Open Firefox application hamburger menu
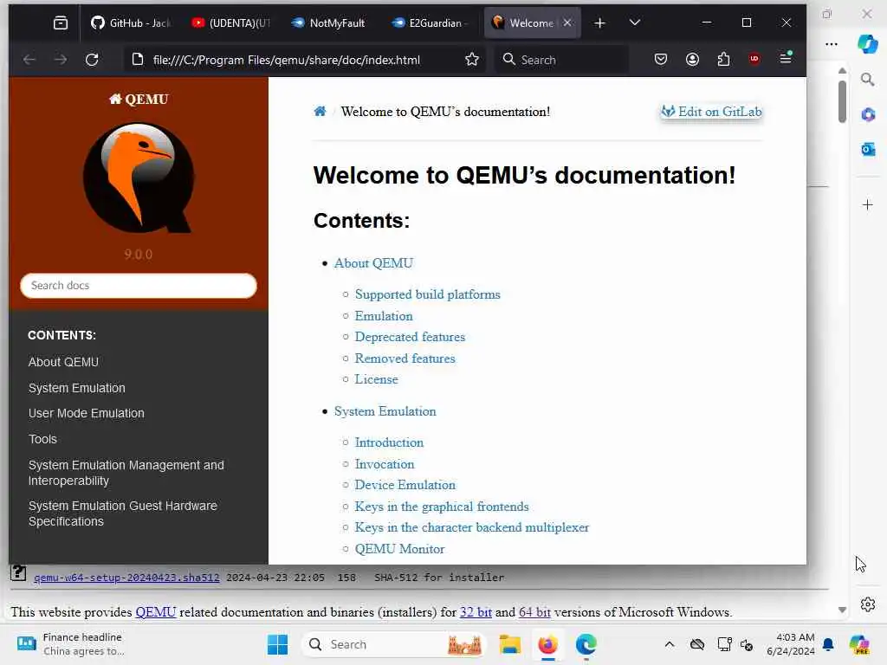This screenshot has width=887, height=665. 786,58
